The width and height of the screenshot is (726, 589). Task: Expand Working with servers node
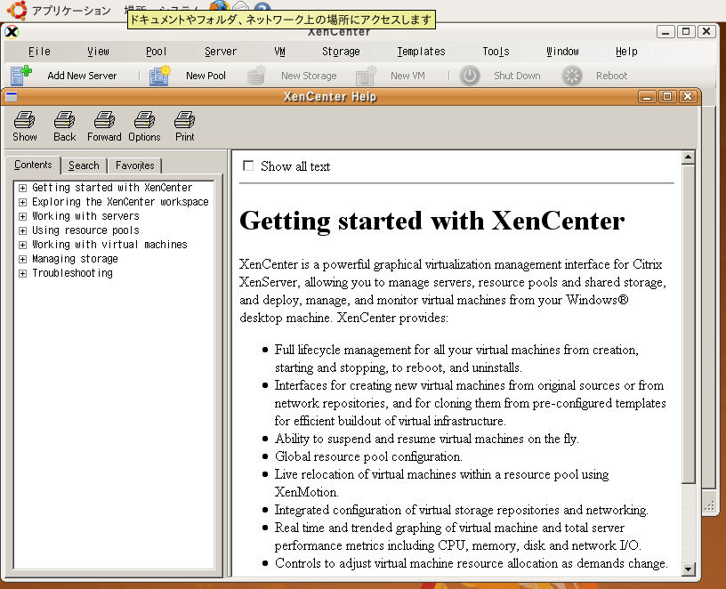[x=22, y=216]
